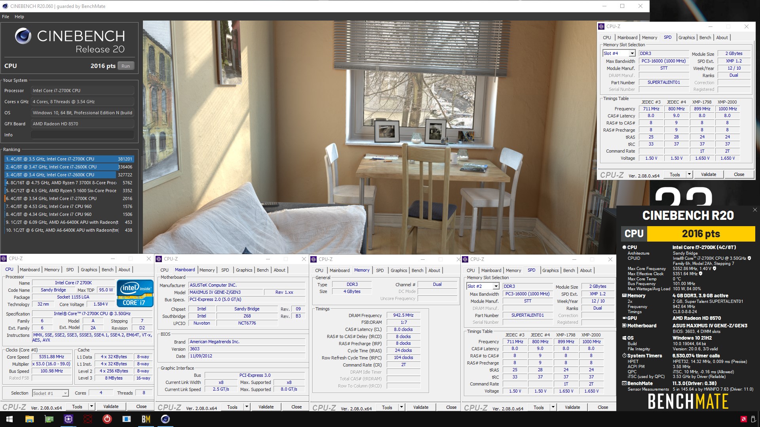Click Validate in CPU-Z CPU window

pos(111,406)
